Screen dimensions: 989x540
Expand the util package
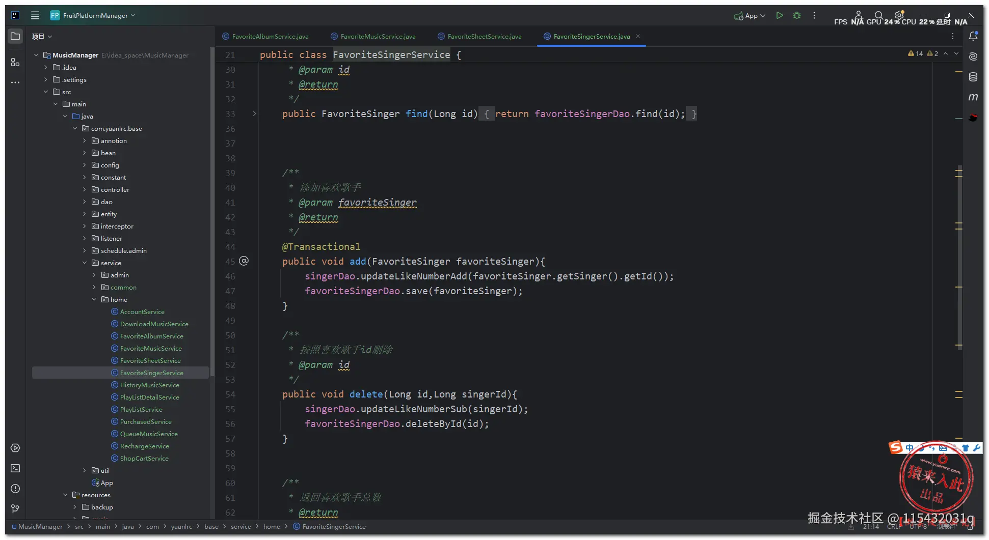pos(85,470)
